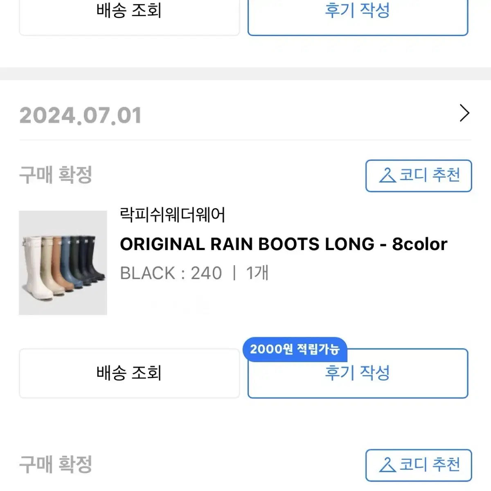Click hanger icon beside rain boots order
Viewport: 491px width, 491px height.
coord(387,176)
